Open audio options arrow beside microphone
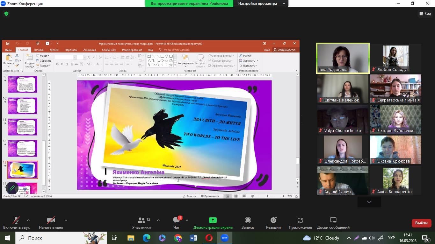 (28, 220)
